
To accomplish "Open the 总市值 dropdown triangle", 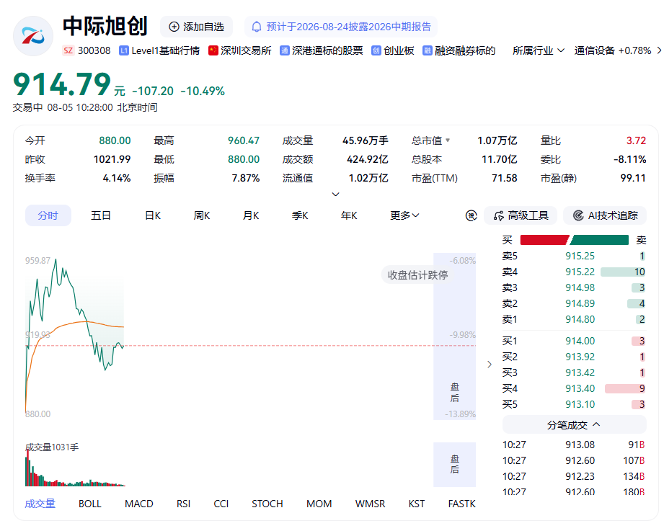I will pyautogui.click(x=448, y=140).
